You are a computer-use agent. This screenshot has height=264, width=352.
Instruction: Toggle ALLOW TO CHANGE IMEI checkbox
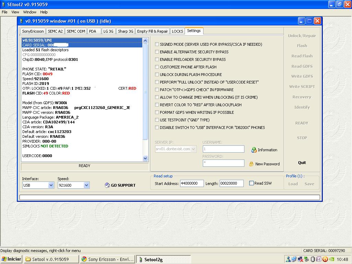[157, 97]
